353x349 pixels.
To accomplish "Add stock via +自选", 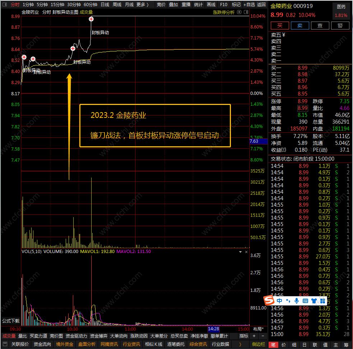I will [249, 5].
